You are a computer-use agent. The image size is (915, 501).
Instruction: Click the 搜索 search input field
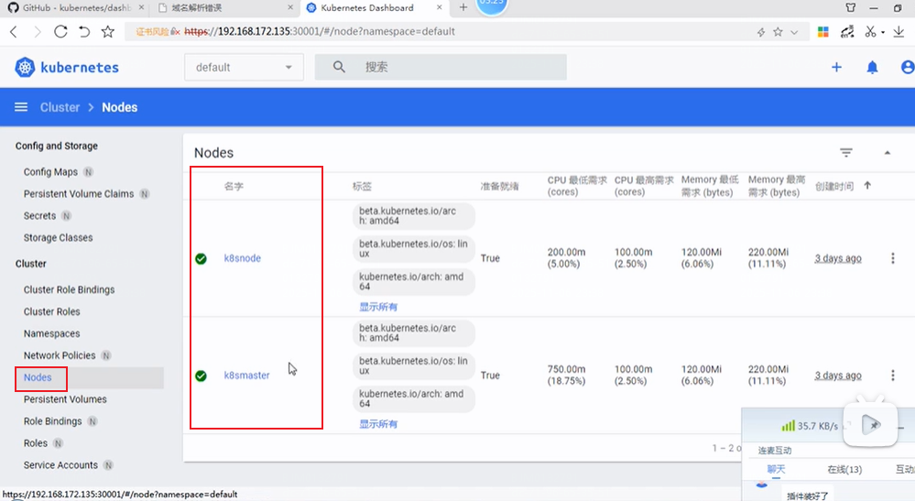[x=441, y=67]
